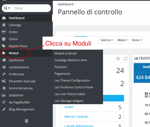
Task: Open the Statistiche menu item
Action: 26,95
